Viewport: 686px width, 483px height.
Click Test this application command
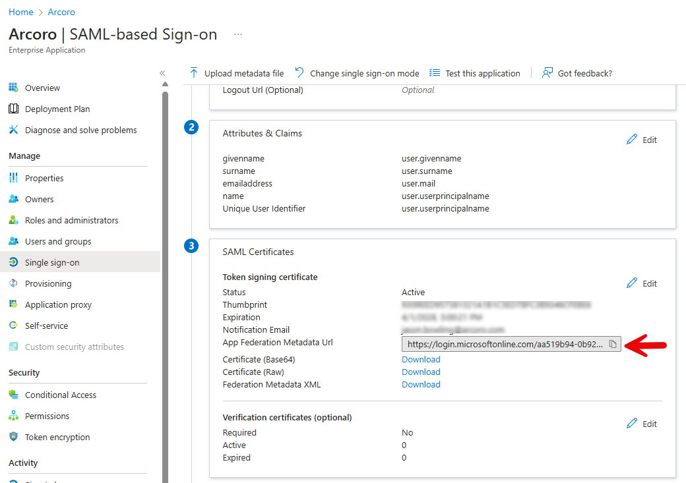[475, 73]
